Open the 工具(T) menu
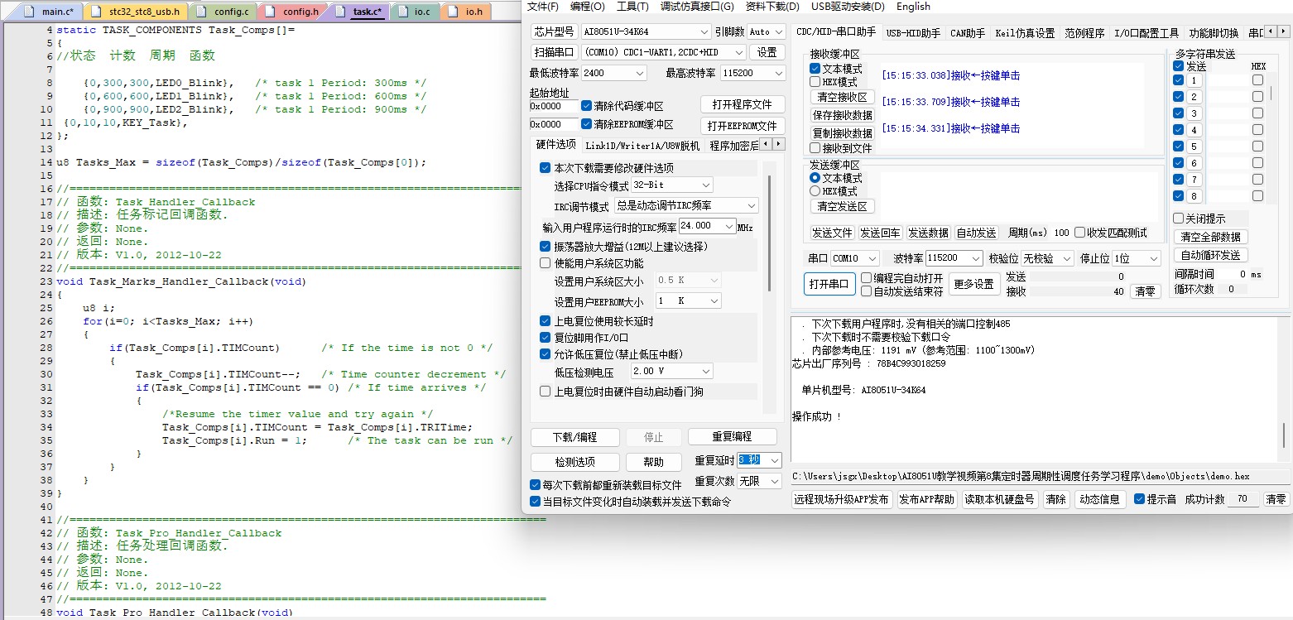The height and width of the screenshot is (620, 1293). tap(632, 7)
